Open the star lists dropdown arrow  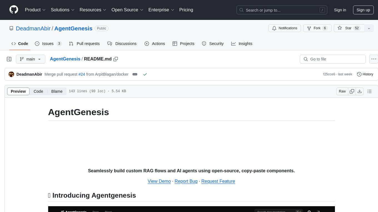(x=369, y=28)
